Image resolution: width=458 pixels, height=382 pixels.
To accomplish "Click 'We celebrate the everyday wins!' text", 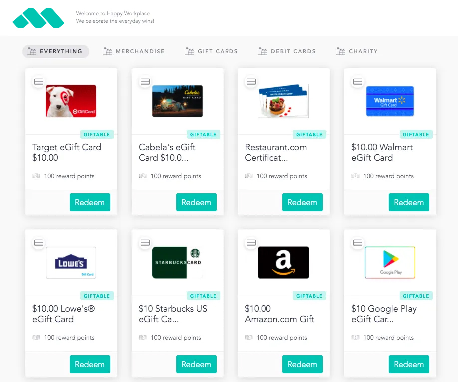I will [x=115, y=21].
